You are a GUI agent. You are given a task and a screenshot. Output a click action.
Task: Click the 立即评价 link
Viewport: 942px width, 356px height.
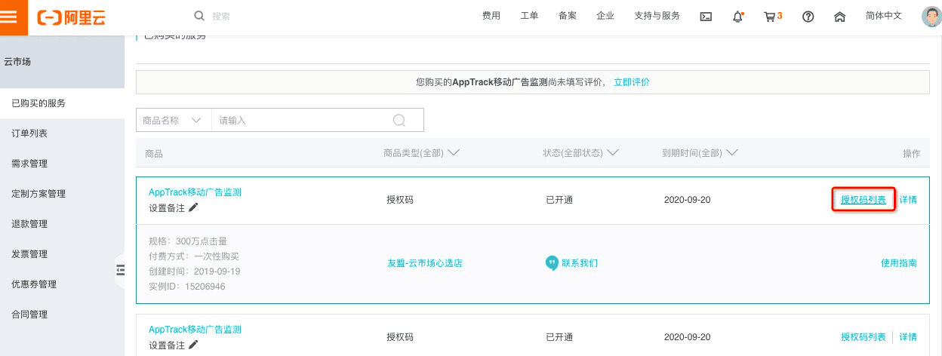point(632,82)
